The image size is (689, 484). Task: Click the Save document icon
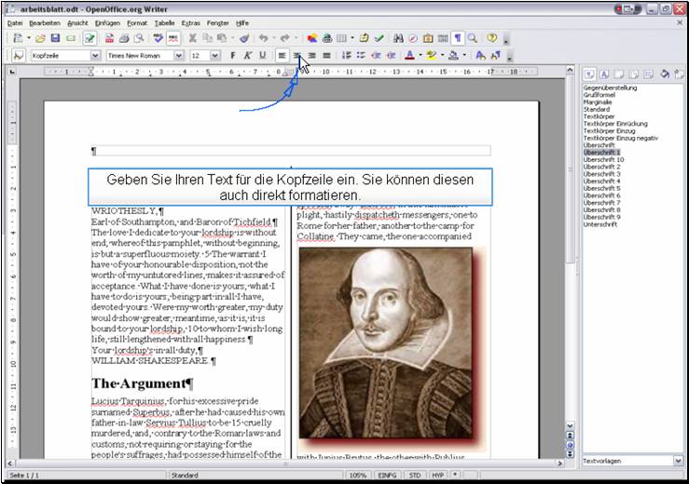[56, 38]
